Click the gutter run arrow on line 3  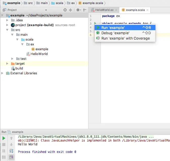[95, 23]
